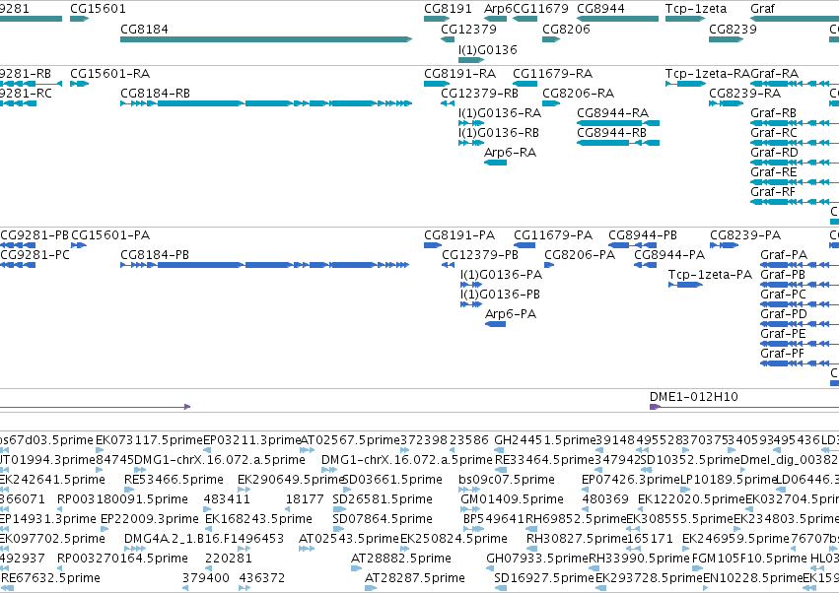Select the CG8191-PA protein label
This screenshot has width=839, height=593.
pyautogui.click(x=459, y=235)
